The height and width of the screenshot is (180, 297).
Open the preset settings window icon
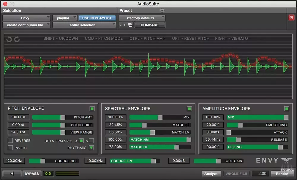[x=130, y=25]
